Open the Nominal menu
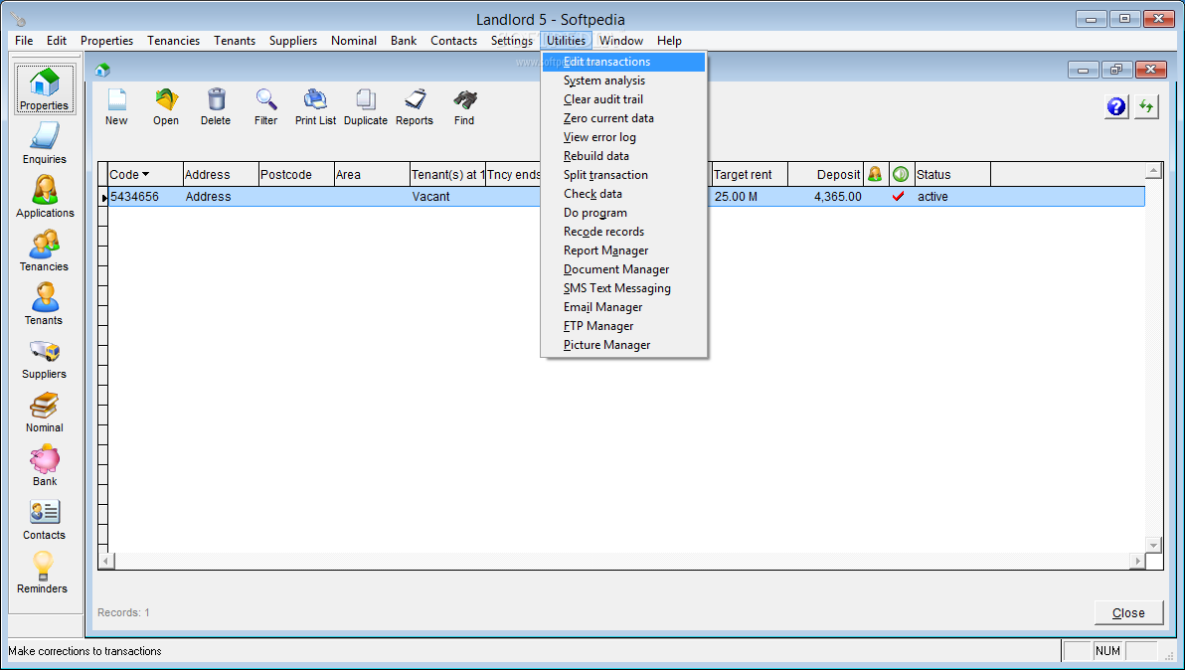This screenshot has height=670, width=1185. [354, 41]
